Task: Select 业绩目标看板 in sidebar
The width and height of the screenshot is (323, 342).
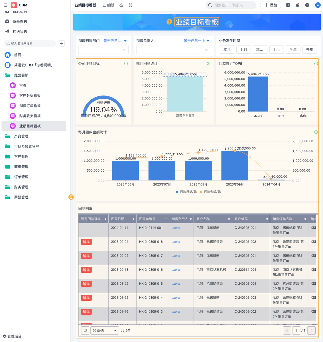Action: click(34, 126)
